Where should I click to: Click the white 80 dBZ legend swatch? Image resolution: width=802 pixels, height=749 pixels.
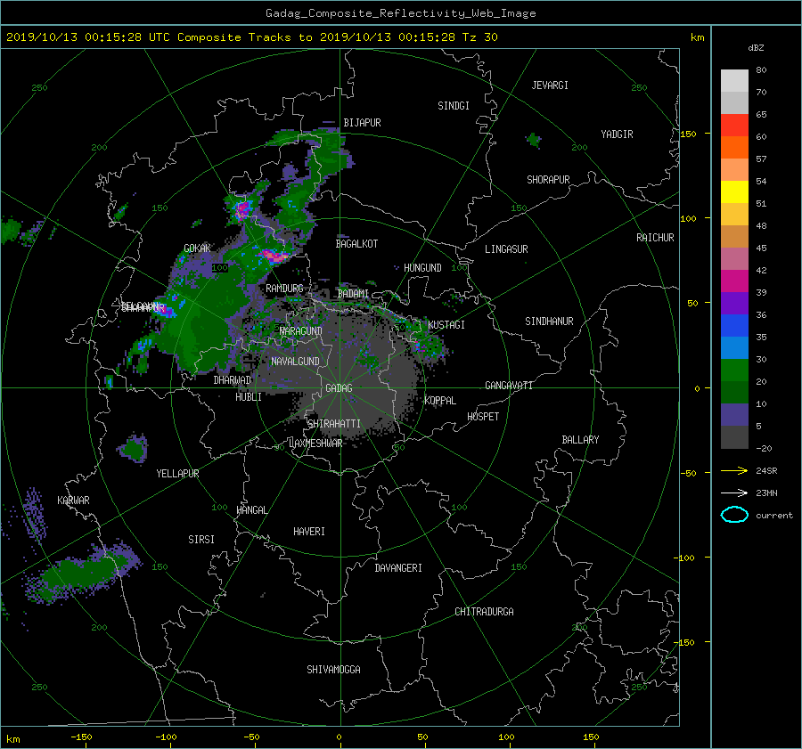734,81
